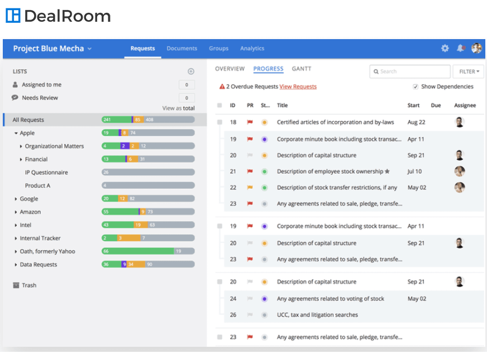
Task: Click the priority flag on request 21
Action: tap(250, 171)
